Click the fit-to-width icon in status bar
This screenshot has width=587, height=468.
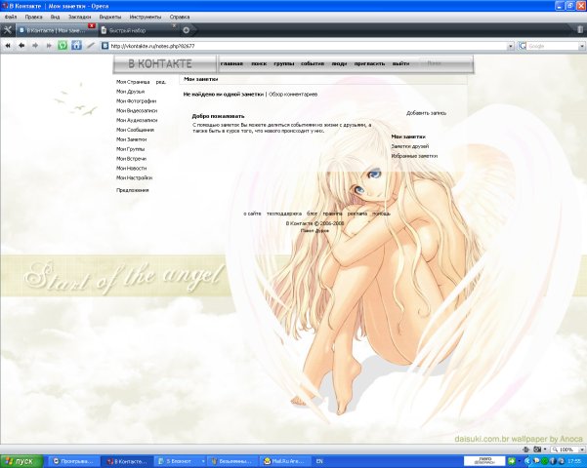[x=526, y=449]
